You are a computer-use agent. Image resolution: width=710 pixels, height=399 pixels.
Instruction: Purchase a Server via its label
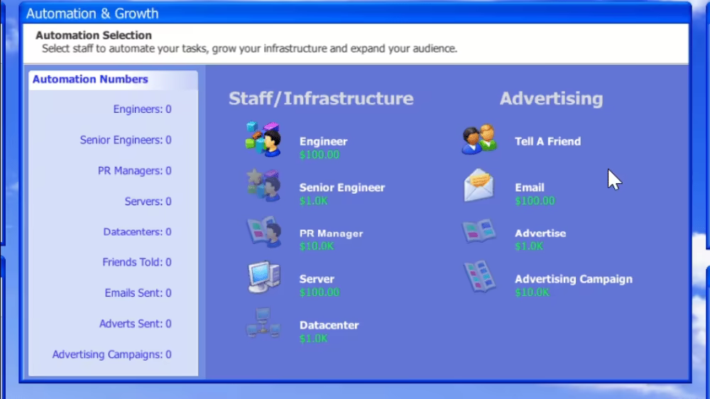click(317, 279)
